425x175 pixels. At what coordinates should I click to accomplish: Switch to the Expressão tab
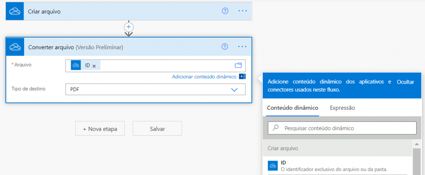(342, 108)
